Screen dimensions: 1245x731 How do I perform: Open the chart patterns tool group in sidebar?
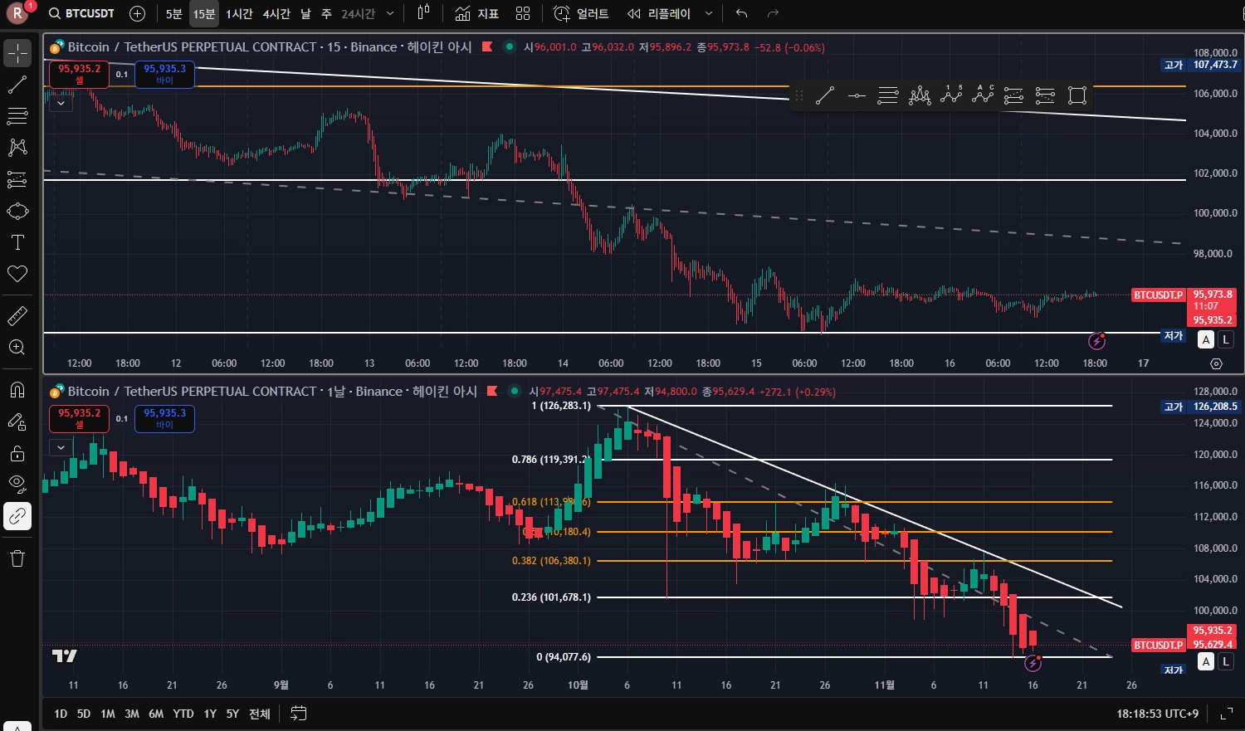(x=17, y=148)
